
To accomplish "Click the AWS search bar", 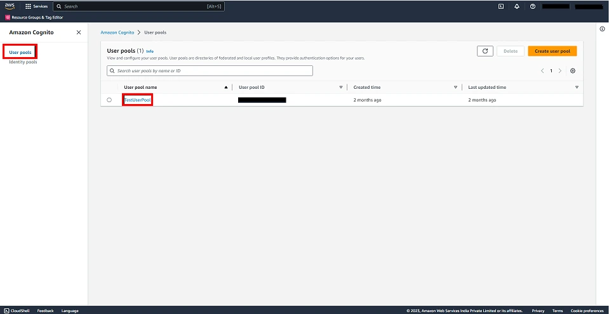I will (138, 6).
